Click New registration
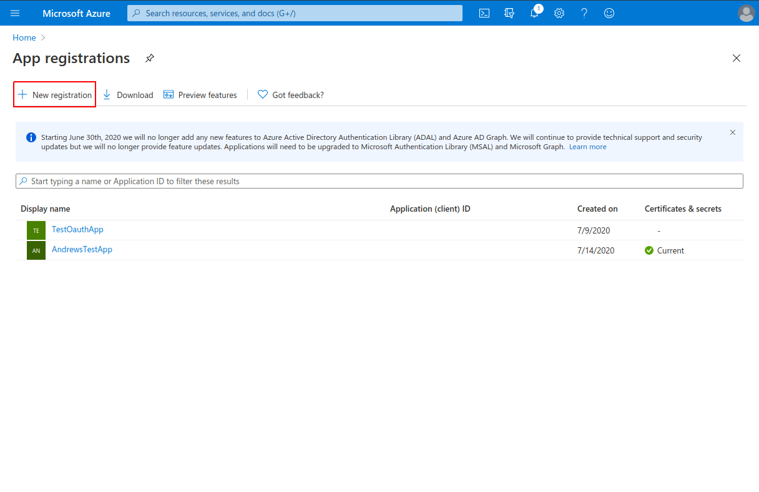 coord(55,95)
